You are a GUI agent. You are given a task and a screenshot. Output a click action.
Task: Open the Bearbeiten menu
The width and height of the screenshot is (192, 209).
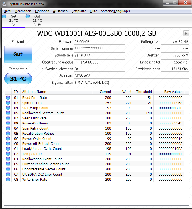pyautogui.click(x=23, y=11)
